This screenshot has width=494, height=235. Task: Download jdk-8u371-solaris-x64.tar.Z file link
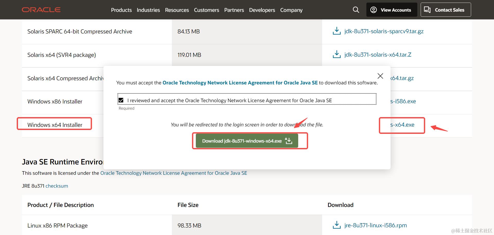point(378,55)
